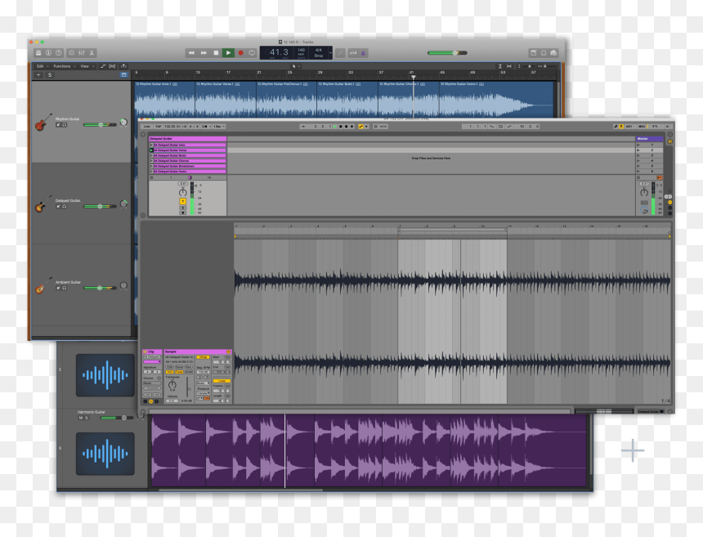Toggle the metronome in GarageBand
703x537 pixels.
pos(364,53)
